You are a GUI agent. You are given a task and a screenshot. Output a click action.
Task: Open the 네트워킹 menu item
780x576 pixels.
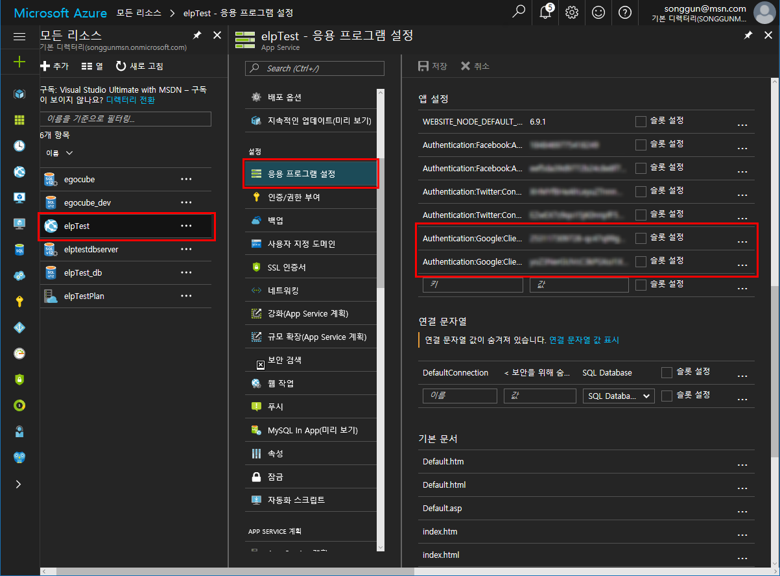tap(311, 291)
